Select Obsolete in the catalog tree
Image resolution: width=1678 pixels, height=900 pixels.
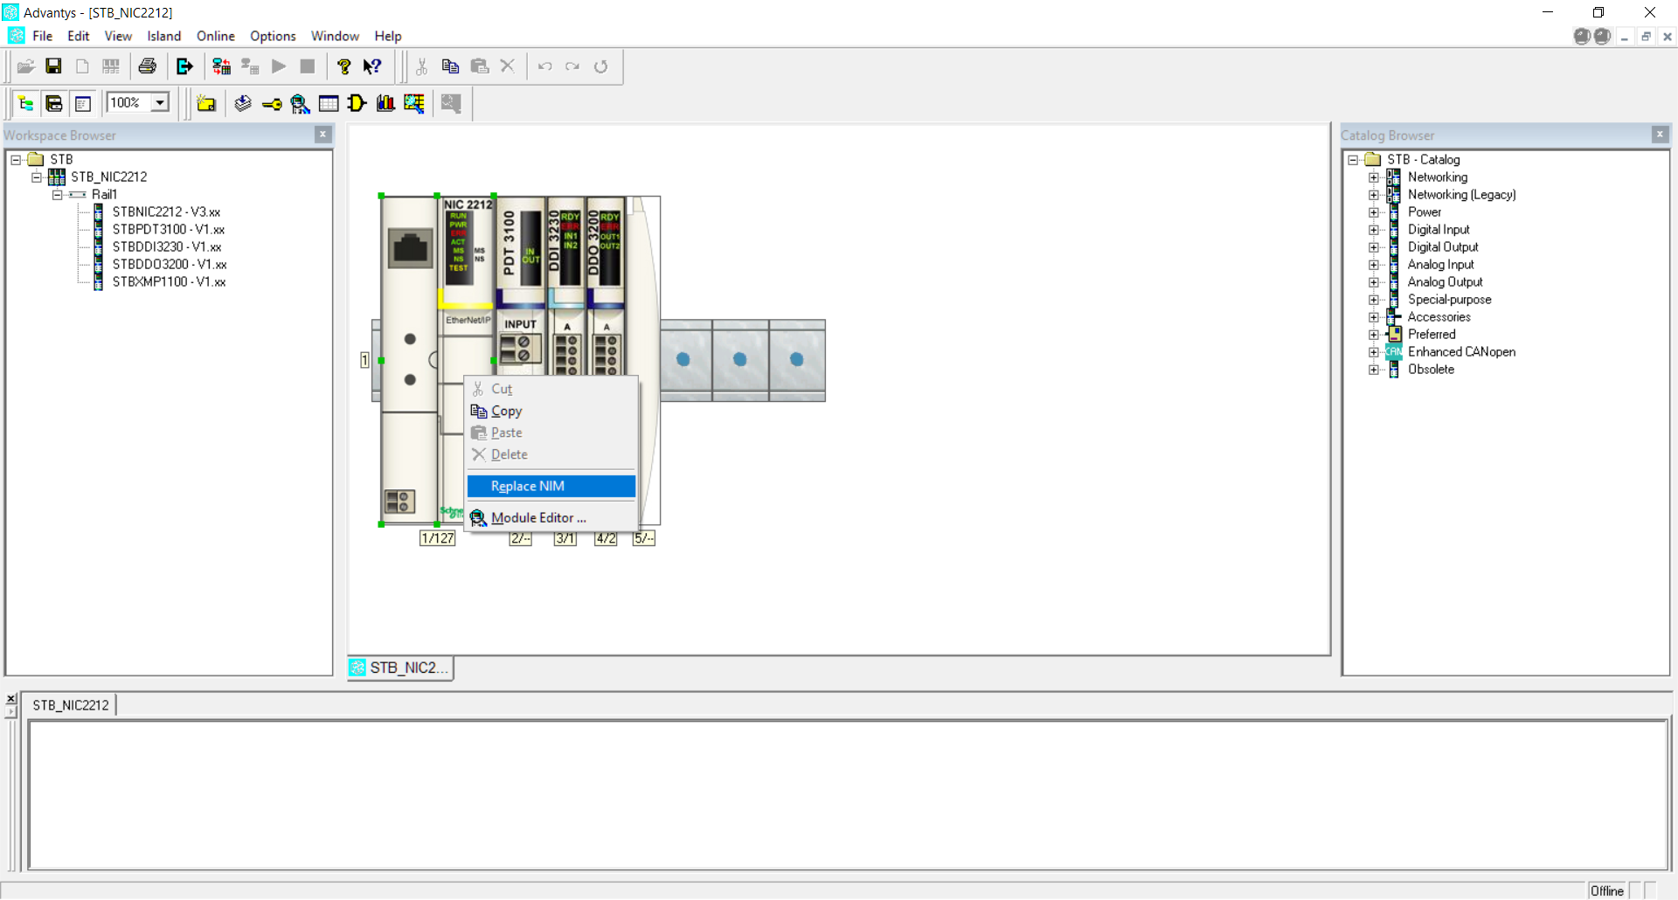tap(1431, 369)
